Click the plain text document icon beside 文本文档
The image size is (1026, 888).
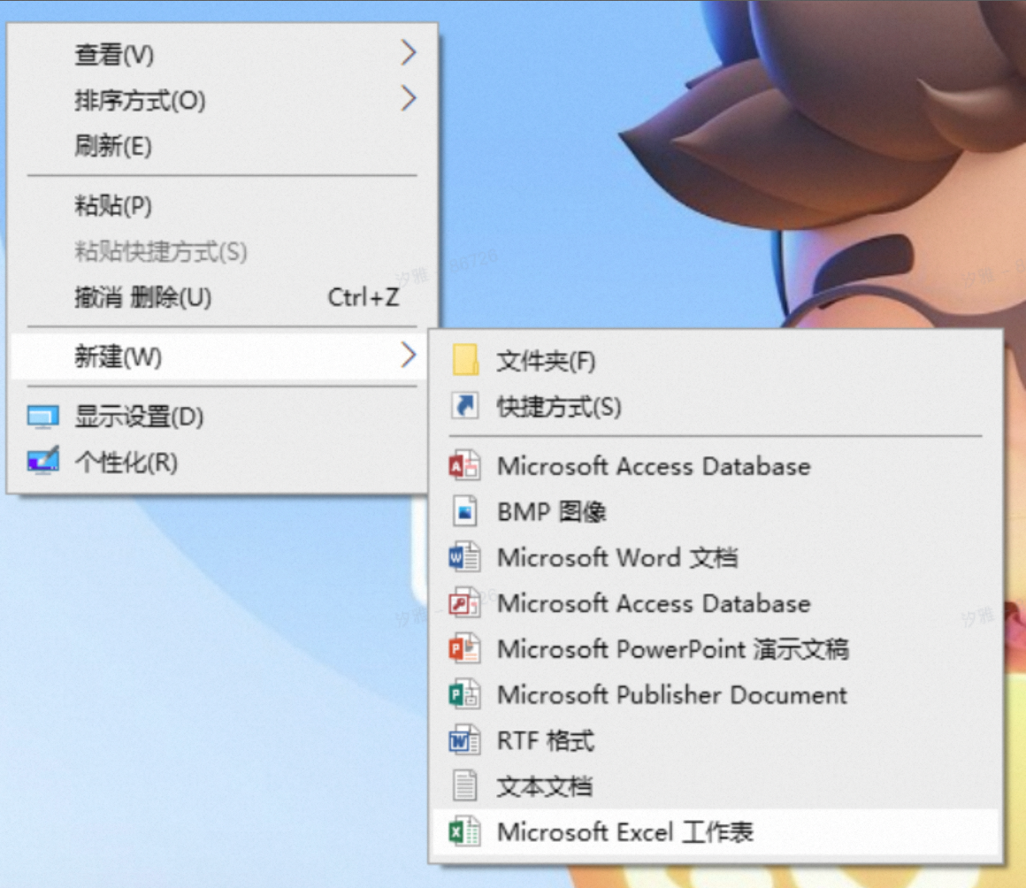pos(464,786)
